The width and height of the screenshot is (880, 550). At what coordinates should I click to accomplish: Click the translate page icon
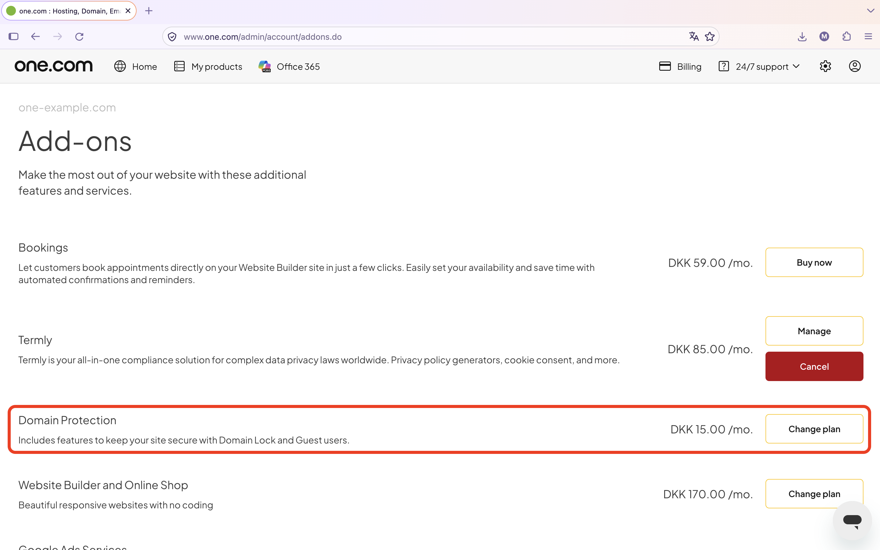click(694, 36)
